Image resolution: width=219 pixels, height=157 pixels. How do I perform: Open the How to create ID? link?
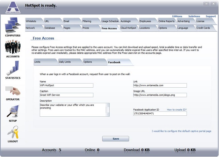(177, 110)
